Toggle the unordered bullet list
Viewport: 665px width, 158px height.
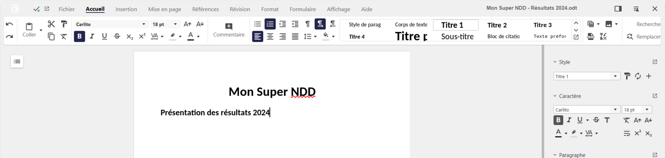pos(258,24)
